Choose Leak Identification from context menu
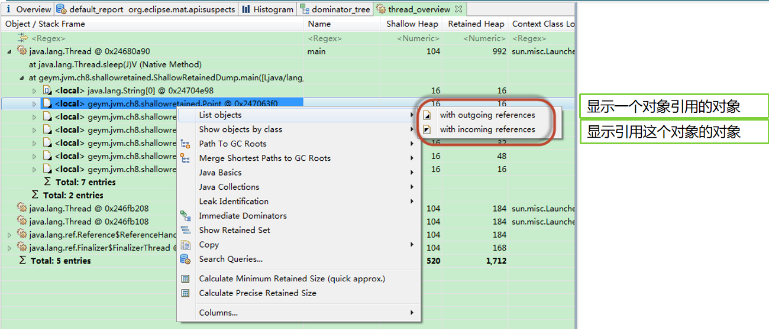769x331 pixels. [x=233, y=202]
